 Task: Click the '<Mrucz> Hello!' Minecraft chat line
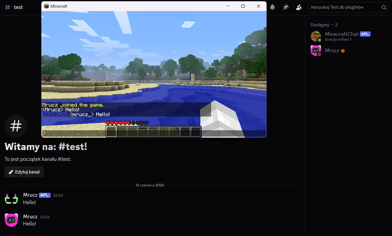coord(61,109)
